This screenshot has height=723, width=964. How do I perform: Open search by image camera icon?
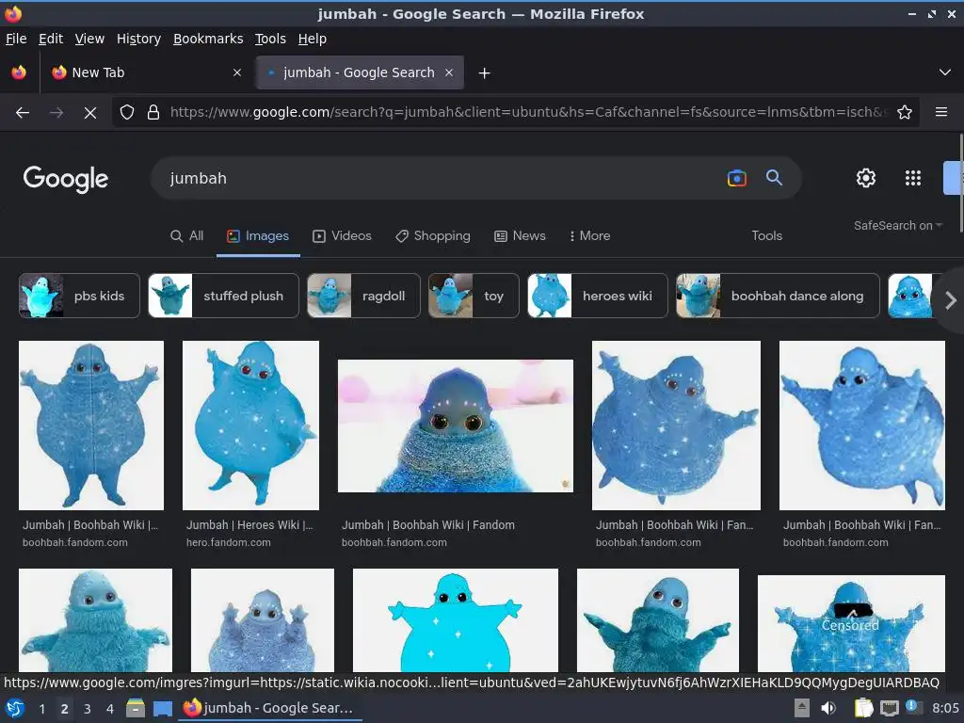coord(736,178)
